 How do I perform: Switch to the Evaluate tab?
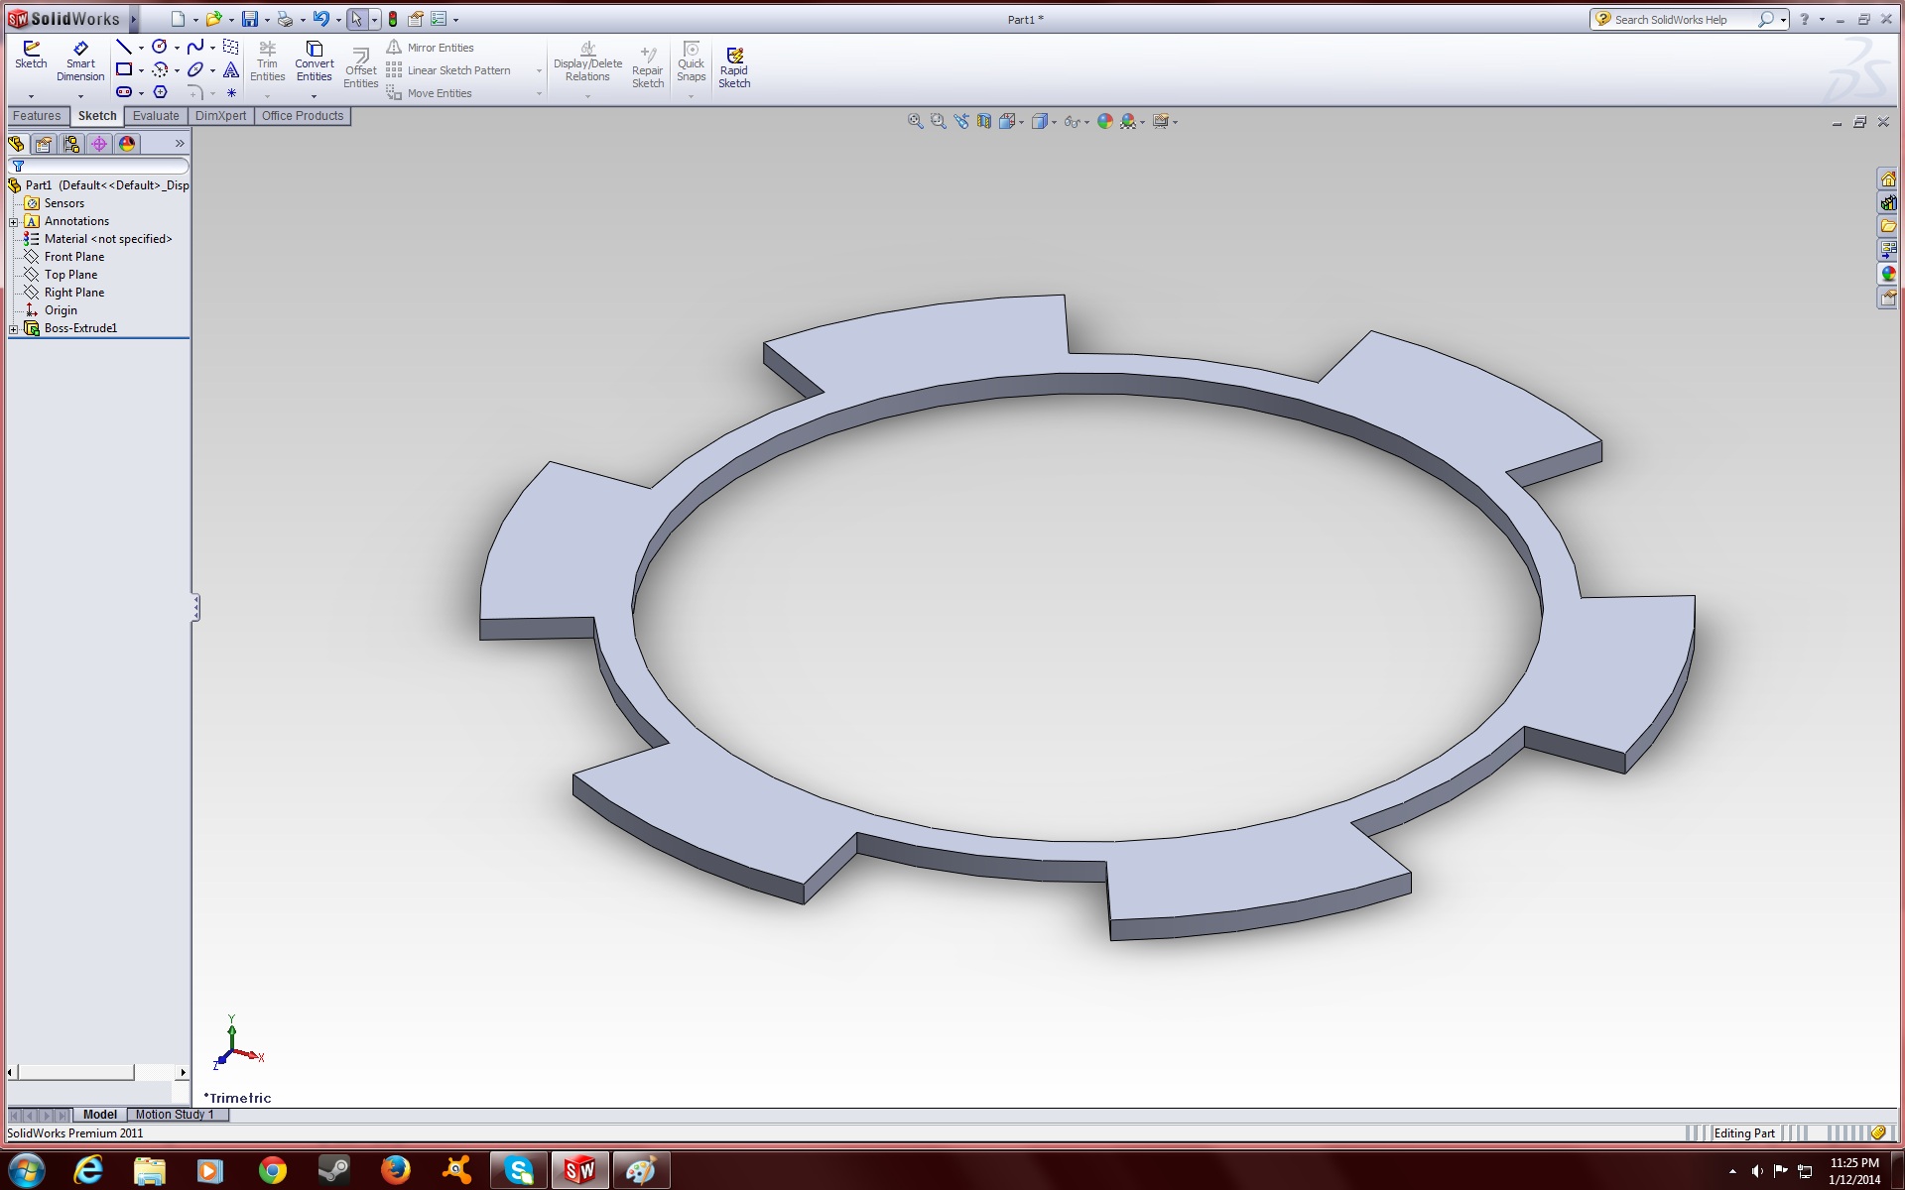point(156,116)
